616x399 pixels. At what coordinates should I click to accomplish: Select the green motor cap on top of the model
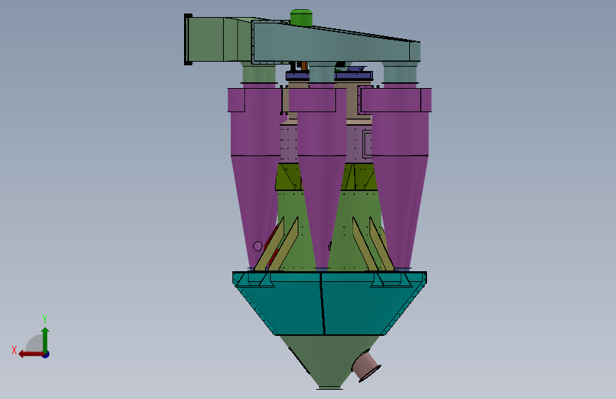(301, 17)
